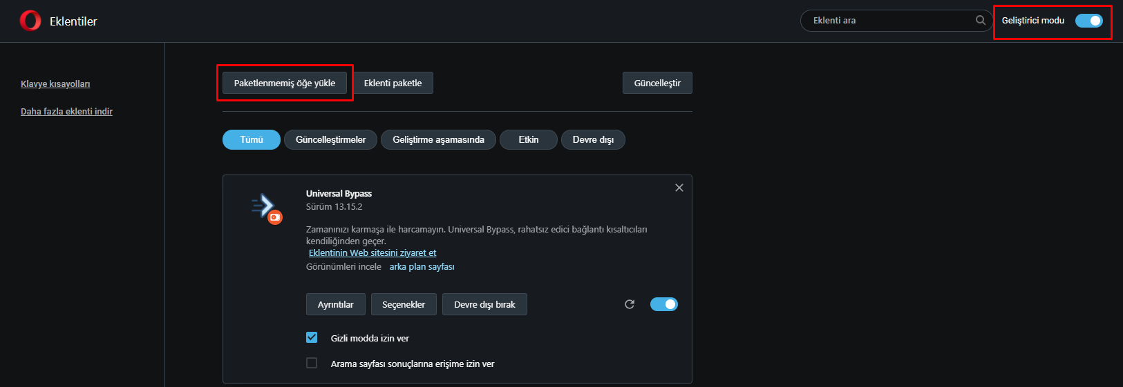
Task: Open Daha fazla eklenti indir link
Action: (66, 112)
